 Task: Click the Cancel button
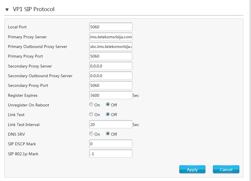point(226,170)
